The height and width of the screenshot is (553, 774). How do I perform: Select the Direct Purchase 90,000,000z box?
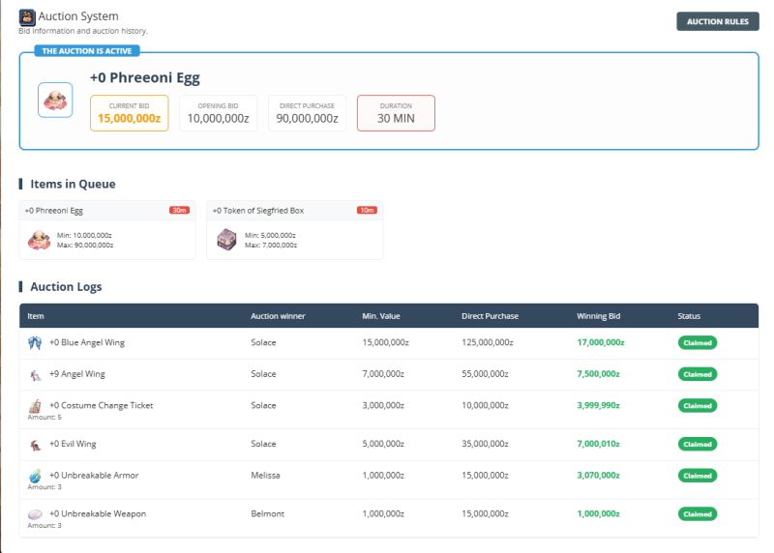click(307, 113)
